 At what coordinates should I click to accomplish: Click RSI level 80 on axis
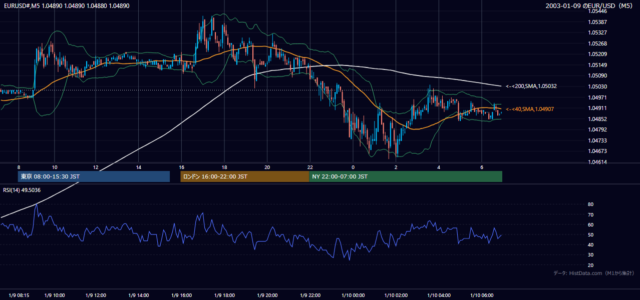point(590,204)
